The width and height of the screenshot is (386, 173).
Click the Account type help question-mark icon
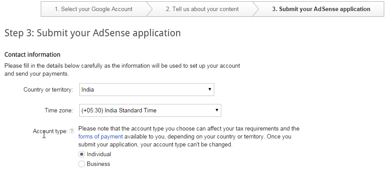(72, 131)
